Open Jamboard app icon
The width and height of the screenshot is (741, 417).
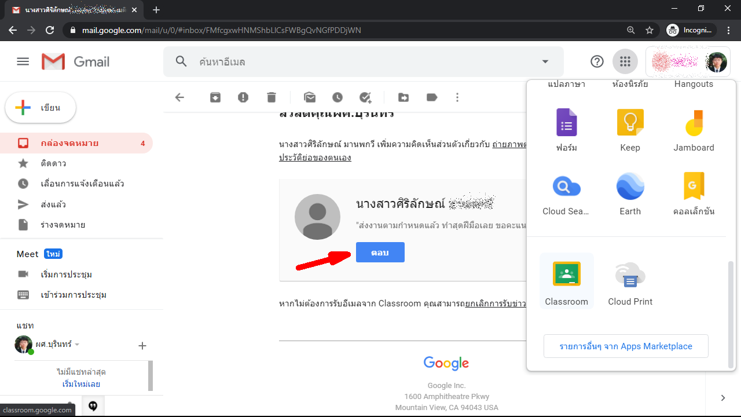(x=694, y=129)
